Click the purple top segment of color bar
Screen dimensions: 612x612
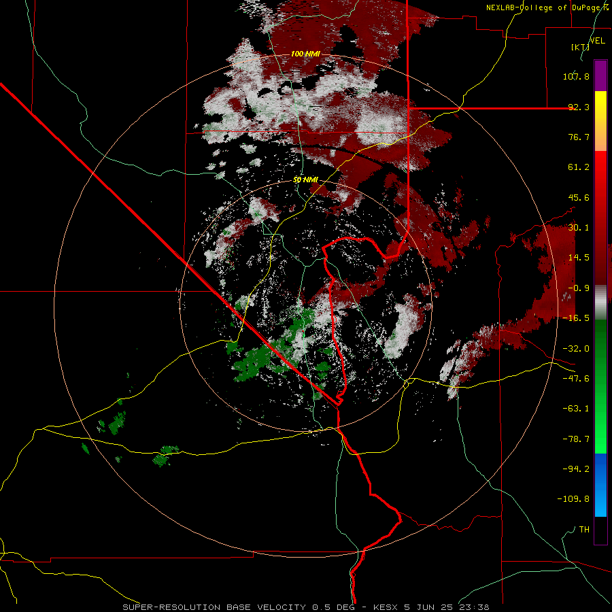pos(600,75)
